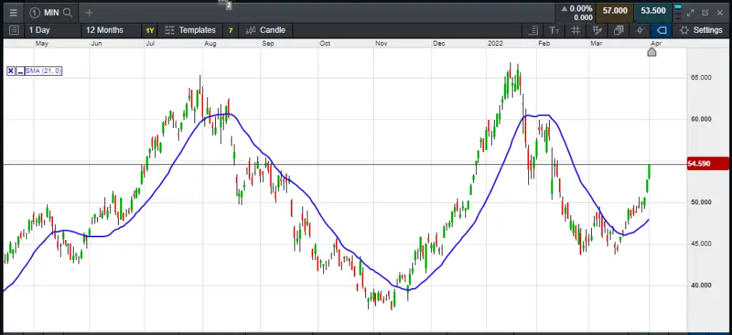This screenshot has width=732, height=335.
Task: Toggle chart grid lines icon
Action: tap(575, 30)
